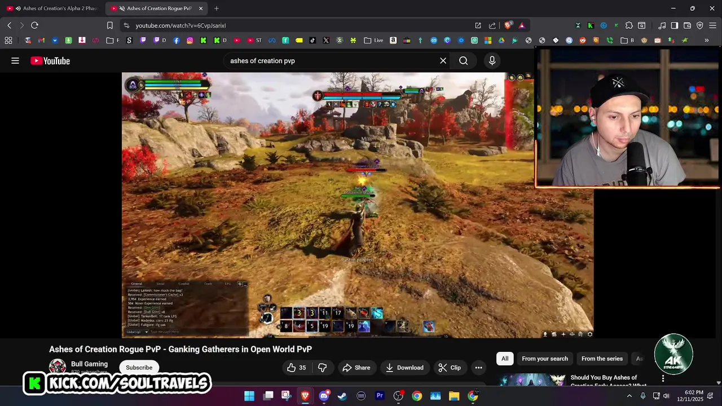Screen dimensions: 722x406
Task: Select the All filter chip
Action: pyautogui.click(x=505, y=359)
